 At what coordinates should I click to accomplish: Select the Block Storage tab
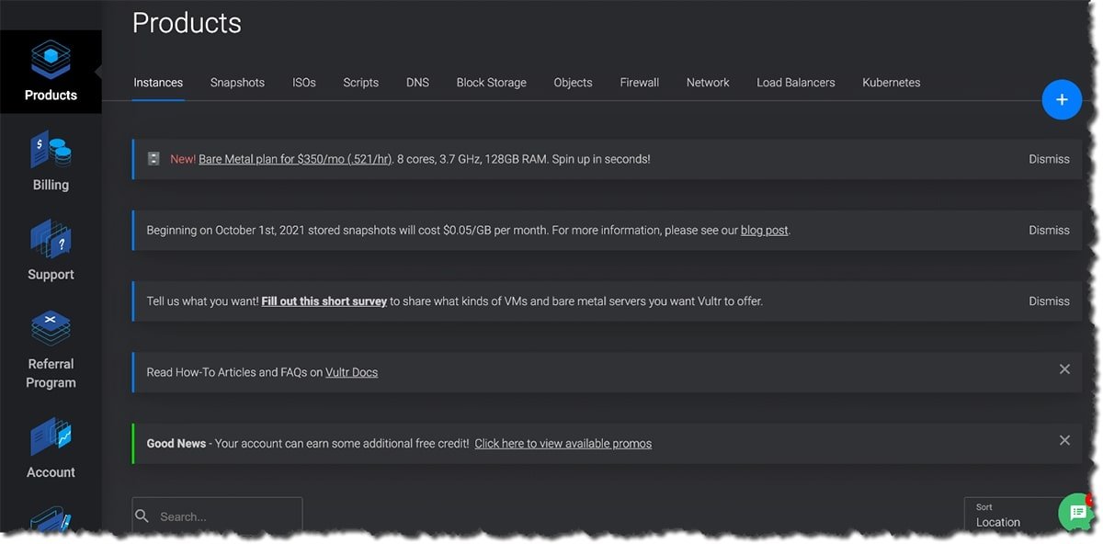click(x=491, y=82)
